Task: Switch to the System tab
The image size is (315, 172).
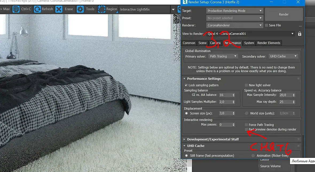Action: coord(249,43)
